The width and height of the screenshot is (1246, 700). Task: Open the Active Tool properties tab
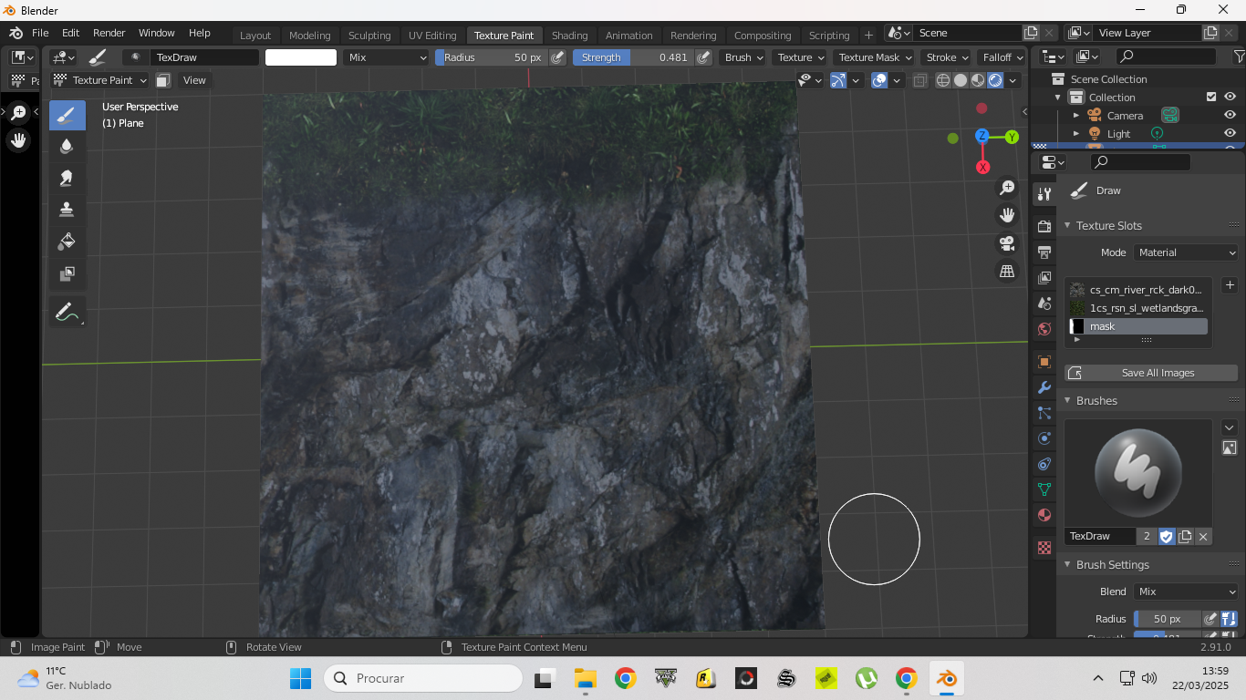click(x=1044, y=194)
